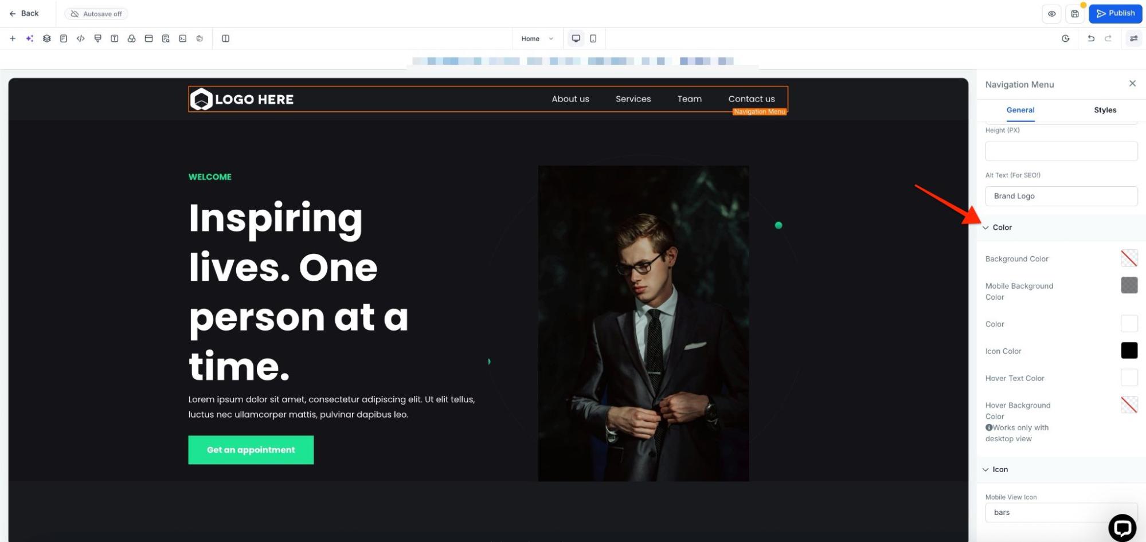Switch to mobile view mode
Viewport: 1146px width, 542px height.
[593, 38]
